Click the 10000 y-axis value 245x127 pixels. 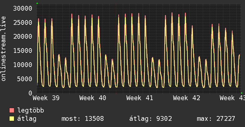point(23,65)
